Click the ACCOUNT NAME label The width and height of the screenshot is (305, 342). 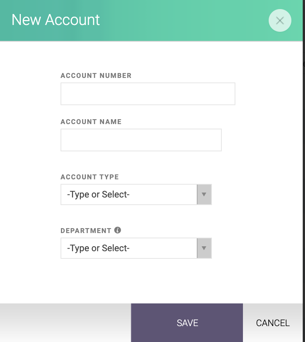(91, 122)
